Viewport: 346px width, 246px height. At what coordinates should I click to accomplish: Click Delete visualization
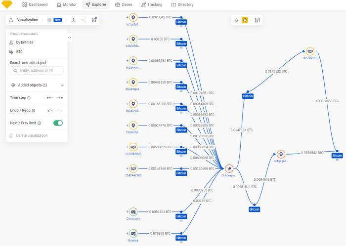[x=32, y=135]
